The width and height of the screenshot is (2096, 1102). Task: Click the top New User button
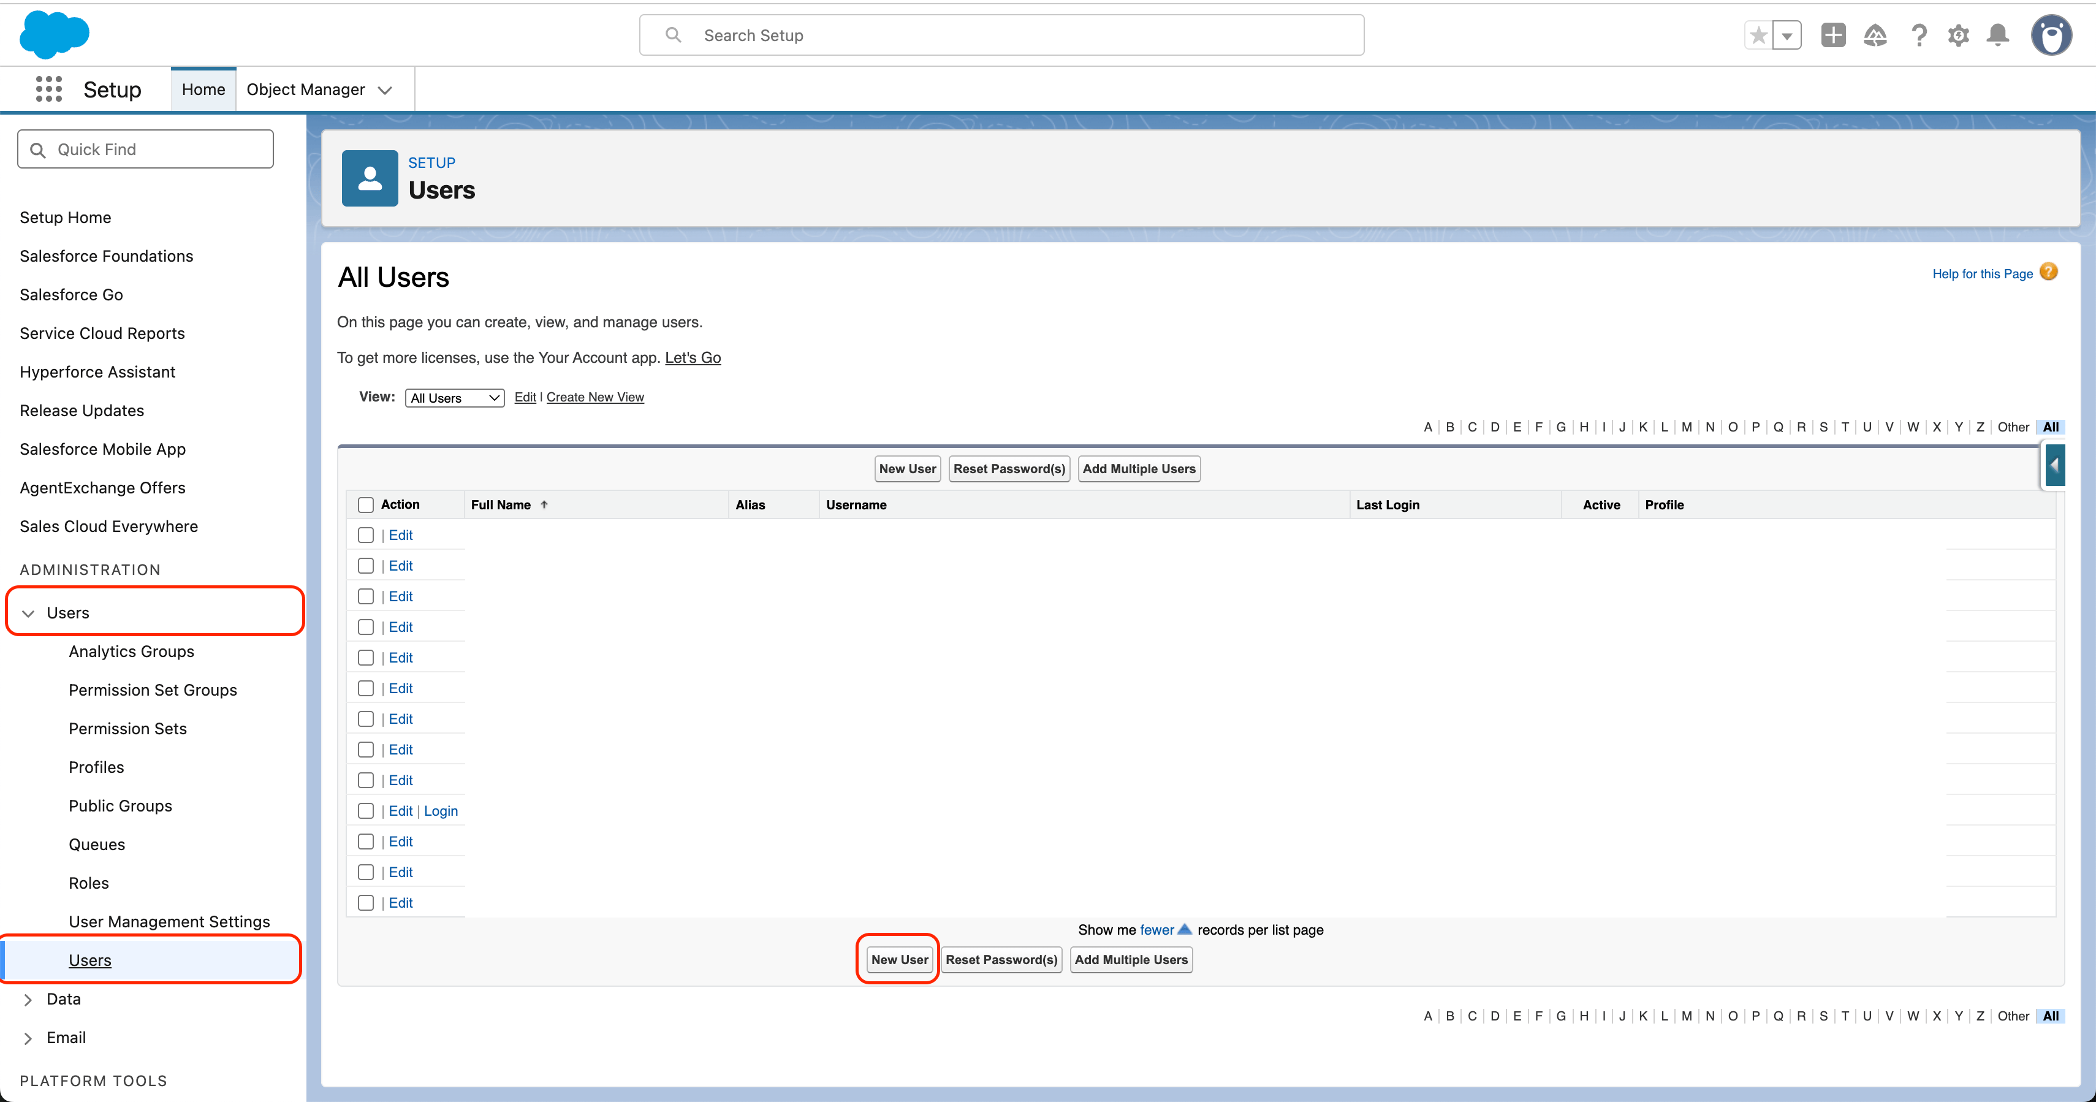(907, 469)
